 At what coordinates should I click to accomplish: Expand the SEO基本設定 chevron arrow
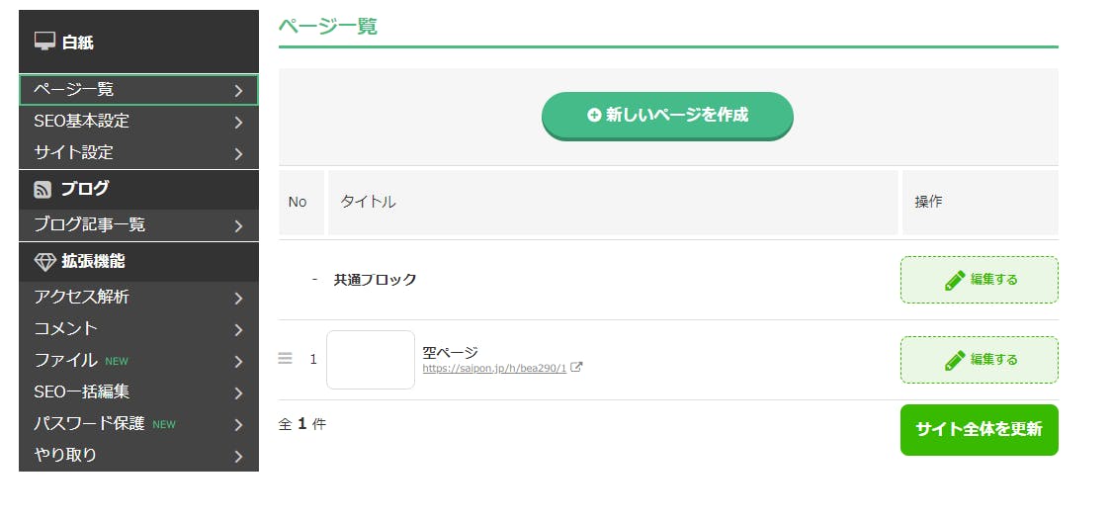[x=238, y=123]
